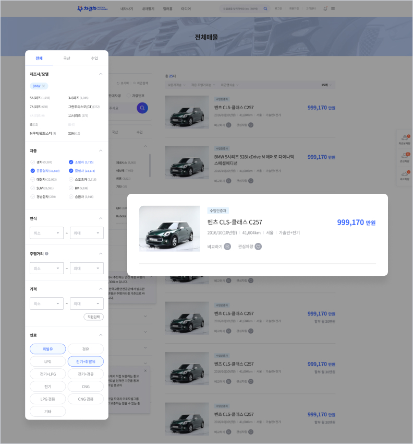Select the 기타 fuel button
This screenshot has width=413, height=444.
pyautogui.click(x=48, y=412)
